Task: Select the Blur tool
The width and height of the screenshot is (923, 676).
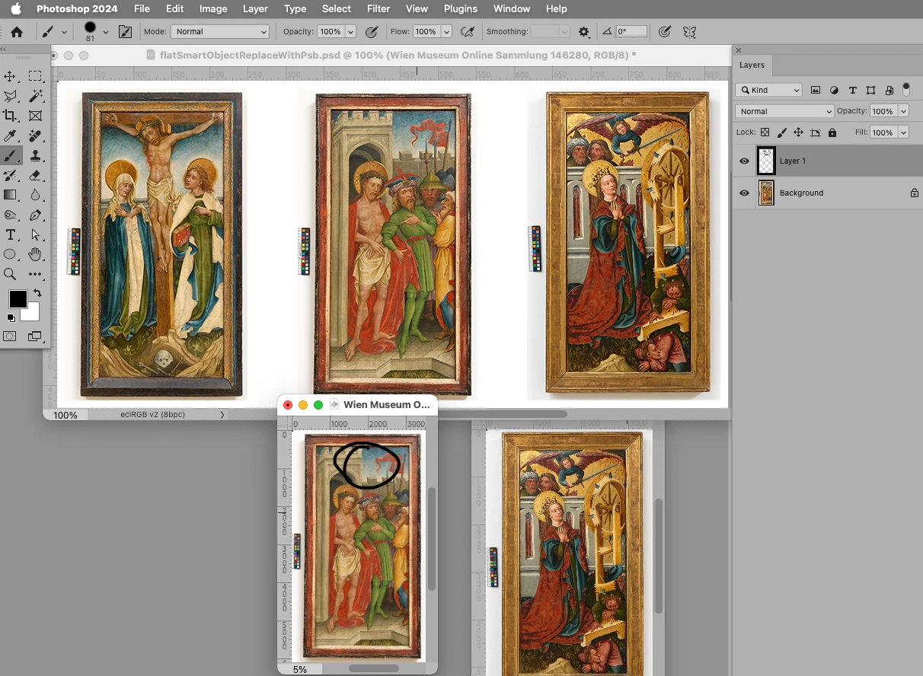Action: click(35, 195)
